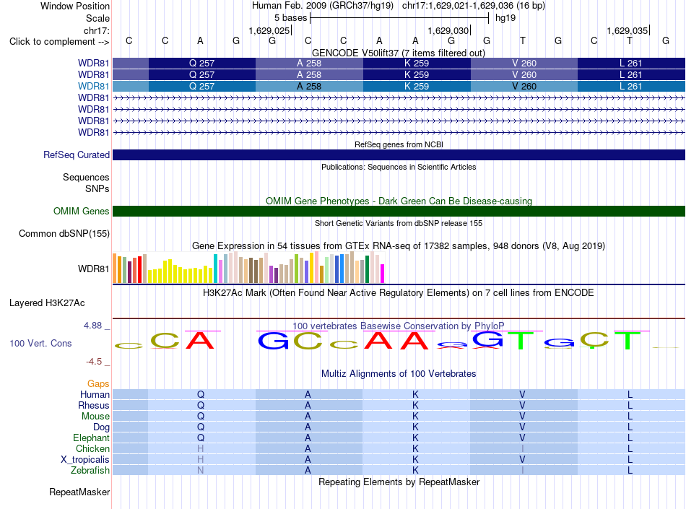This screenshot has width=686, height=509.
Task: Click the Short Genetic Variants from dbSNP title
Action: (x=399, y=223)
